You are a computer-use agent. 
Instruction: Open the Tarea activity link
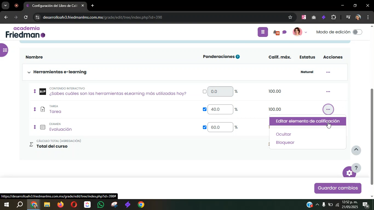click(55, 112)
